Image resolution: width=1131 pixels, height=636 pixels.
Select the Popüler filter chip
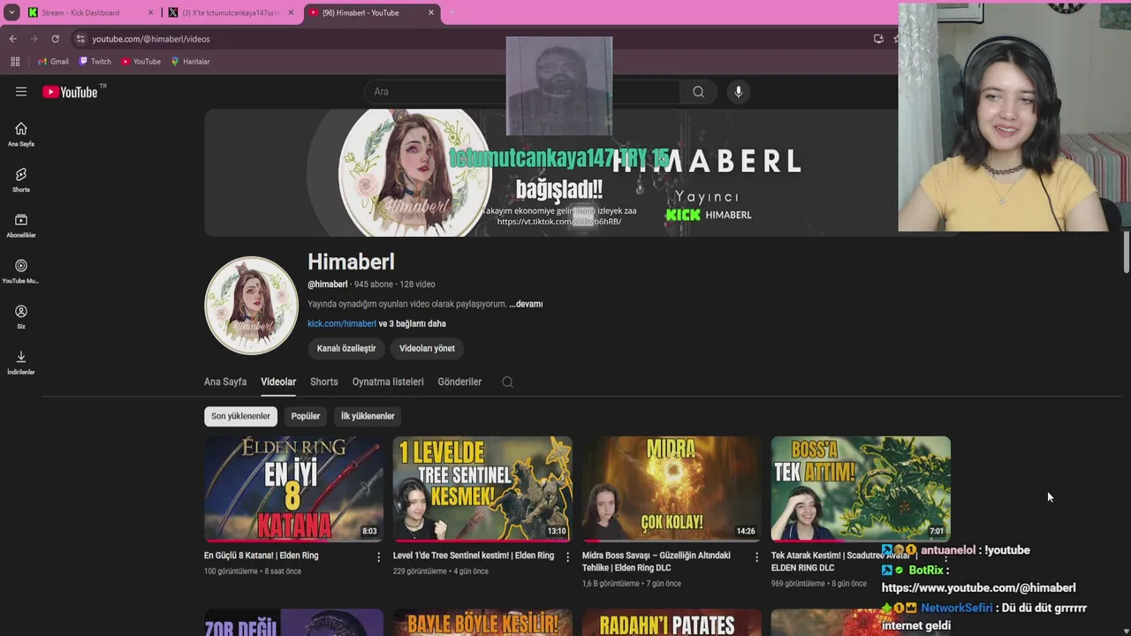(x=306, y=416)
